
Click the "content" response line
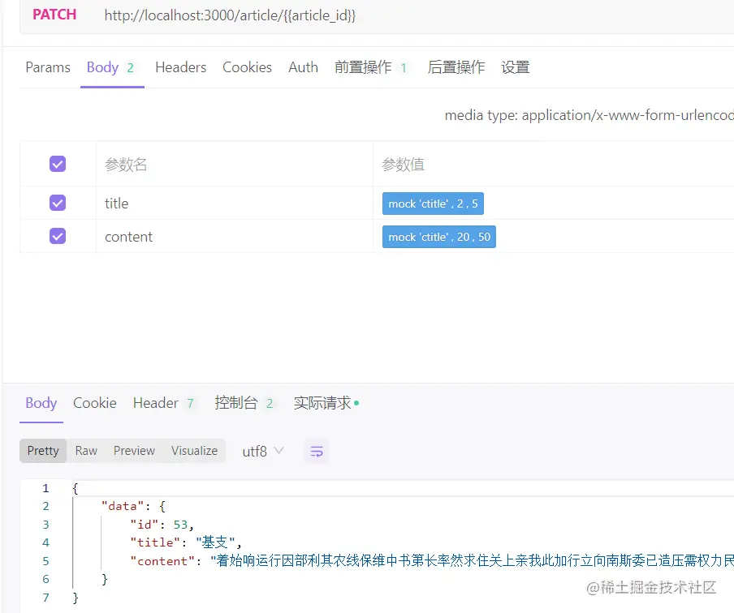click(432, 560)
